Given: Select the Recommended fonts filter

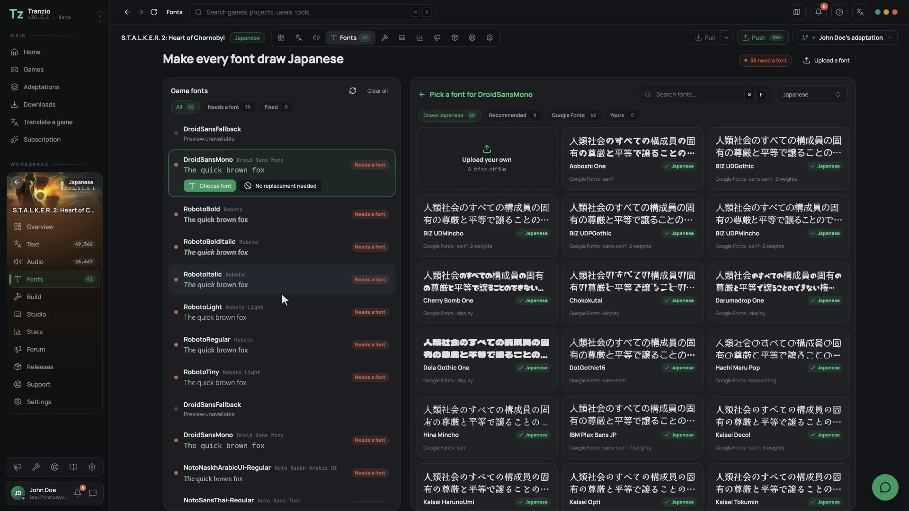Looking at the screenshot, I should (513, 115).
